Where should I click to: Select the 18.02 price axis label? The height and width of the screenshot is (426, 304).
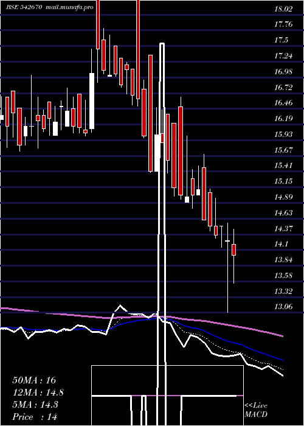[283, 9]
